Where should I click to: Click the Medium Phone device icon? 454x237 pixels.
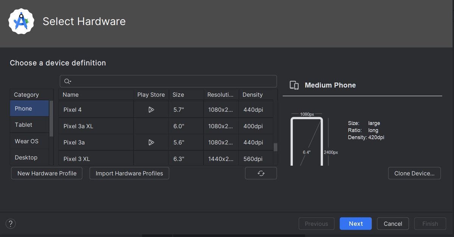tap(294, 85)
